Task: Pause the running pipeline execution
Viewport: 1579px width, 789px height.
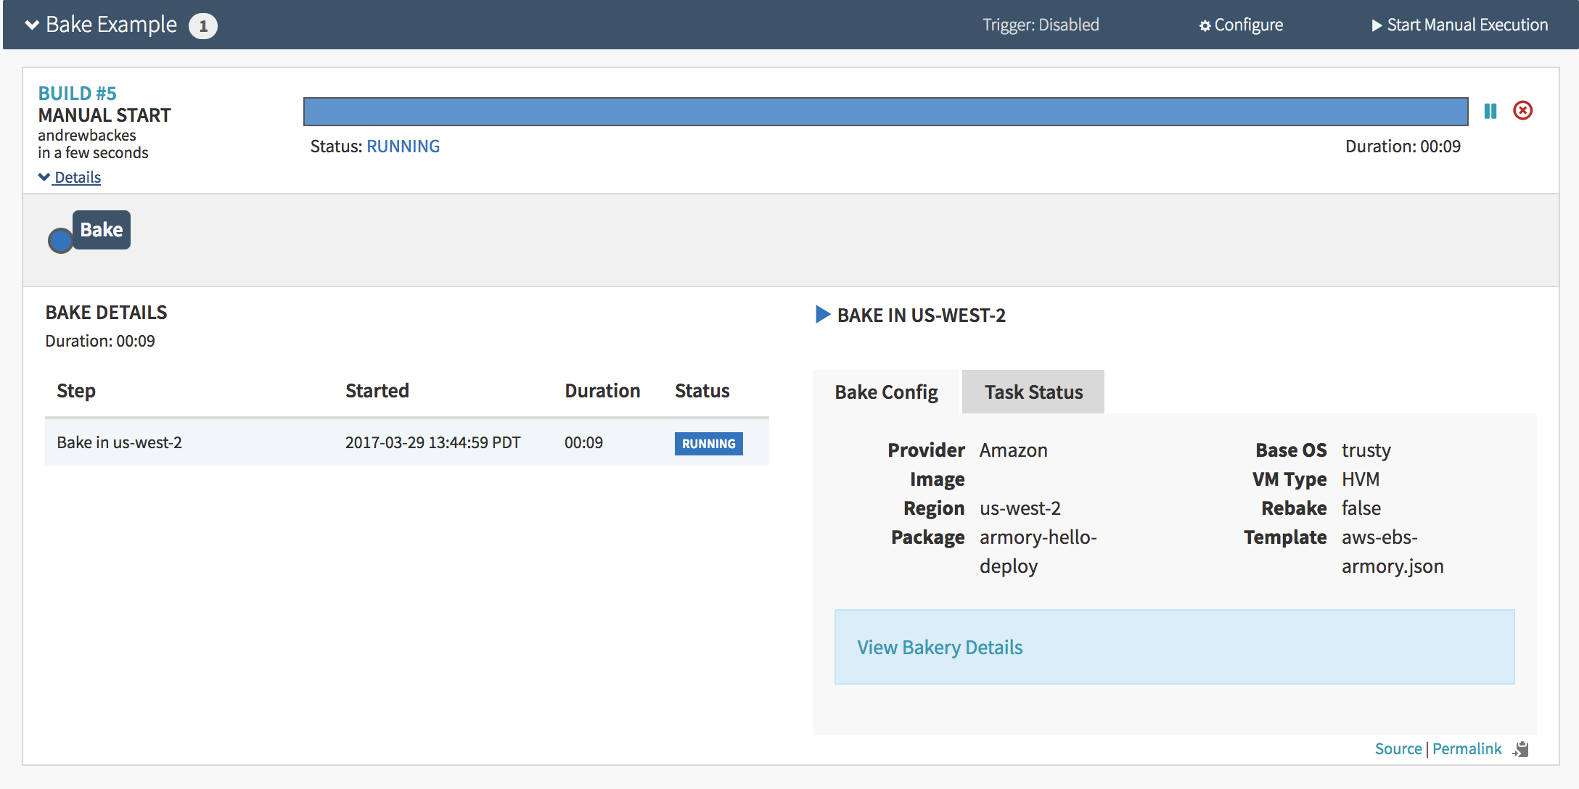Action: [1490, 111]
